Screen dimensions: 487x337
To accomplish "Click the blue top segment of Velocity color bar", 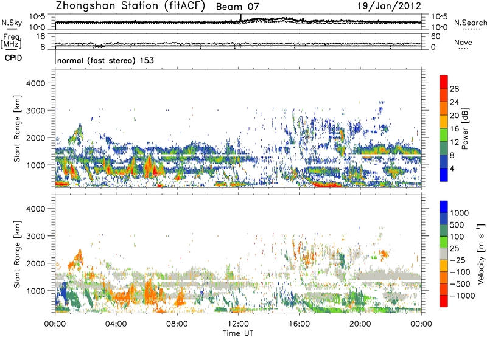I will click(444, 207).
